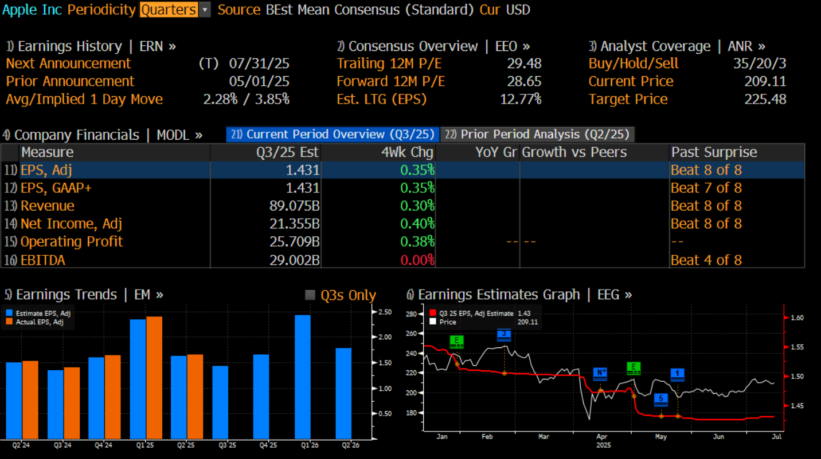
Task: Click Est. LTG (EPS) value 12.77%
Action: pyautogui.click(x=521, y=99)
